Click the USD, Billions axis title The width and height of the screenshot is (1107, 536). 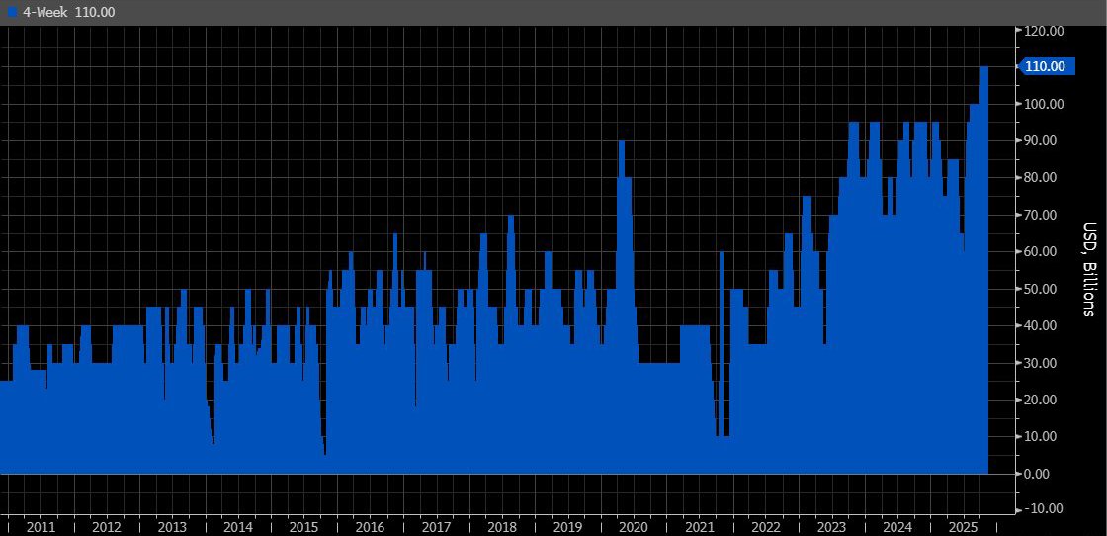tap(1088, 269)
